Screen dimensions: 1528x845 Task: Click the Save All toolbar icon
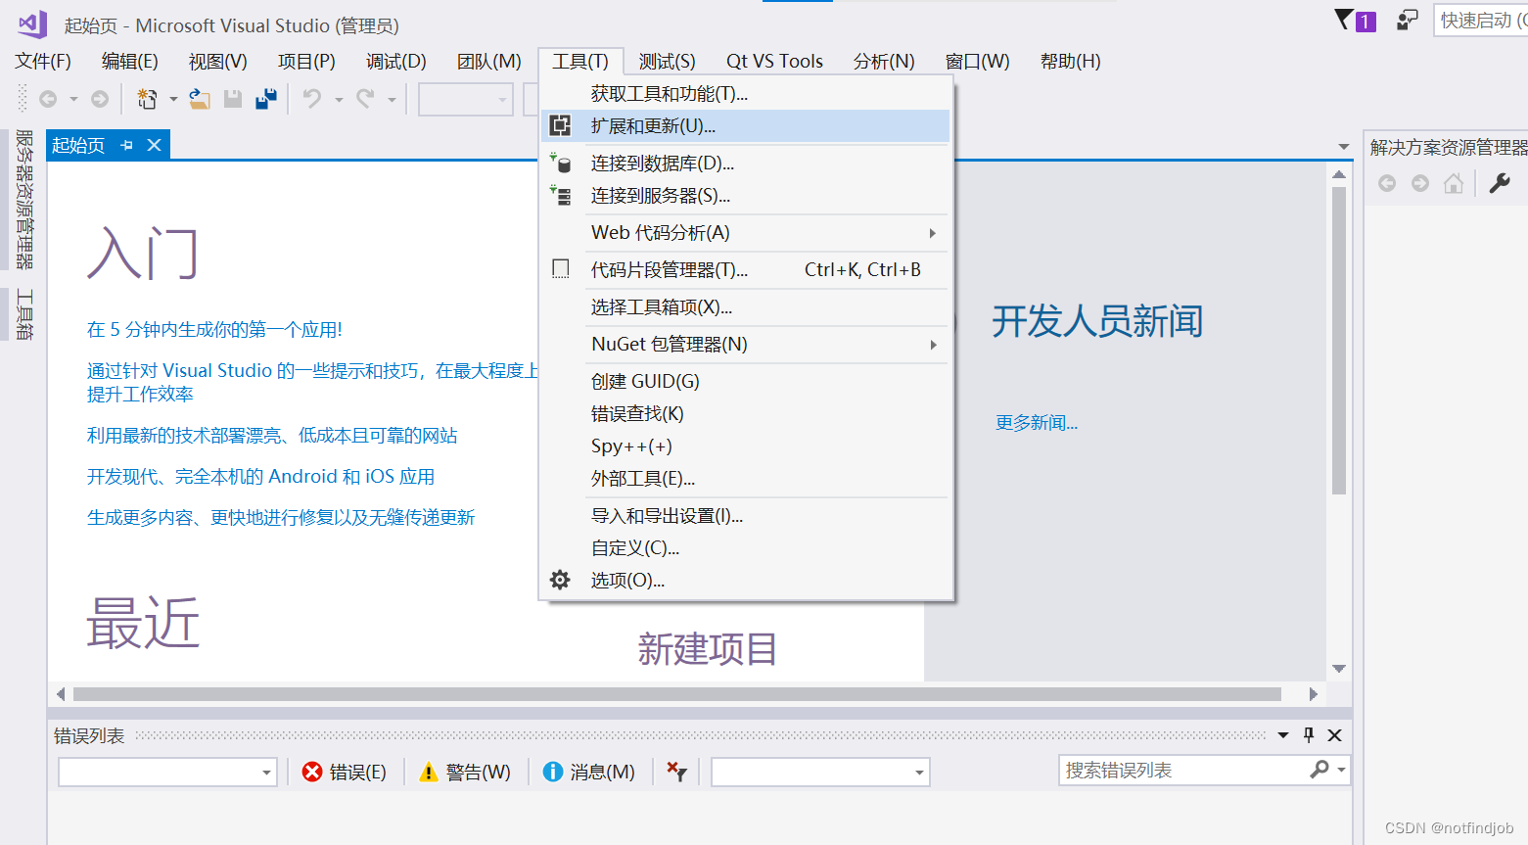pos(266,98)
